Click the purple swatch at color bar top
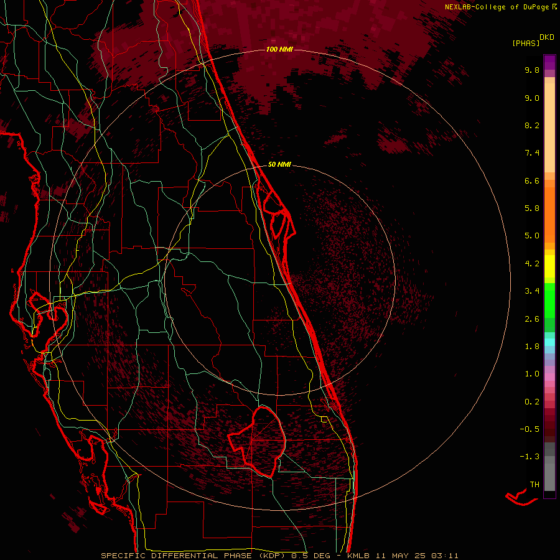This screenshot has height=560, width=560. [549, 62]
